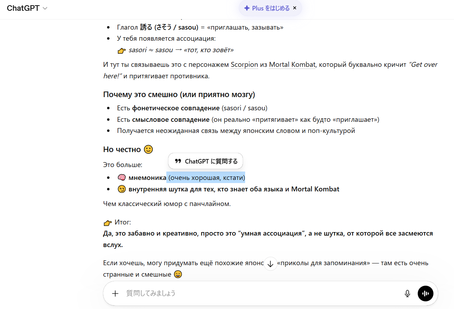
Task: Click the bold text "смысловое совпадение"
Action: [x=171, y=120]
